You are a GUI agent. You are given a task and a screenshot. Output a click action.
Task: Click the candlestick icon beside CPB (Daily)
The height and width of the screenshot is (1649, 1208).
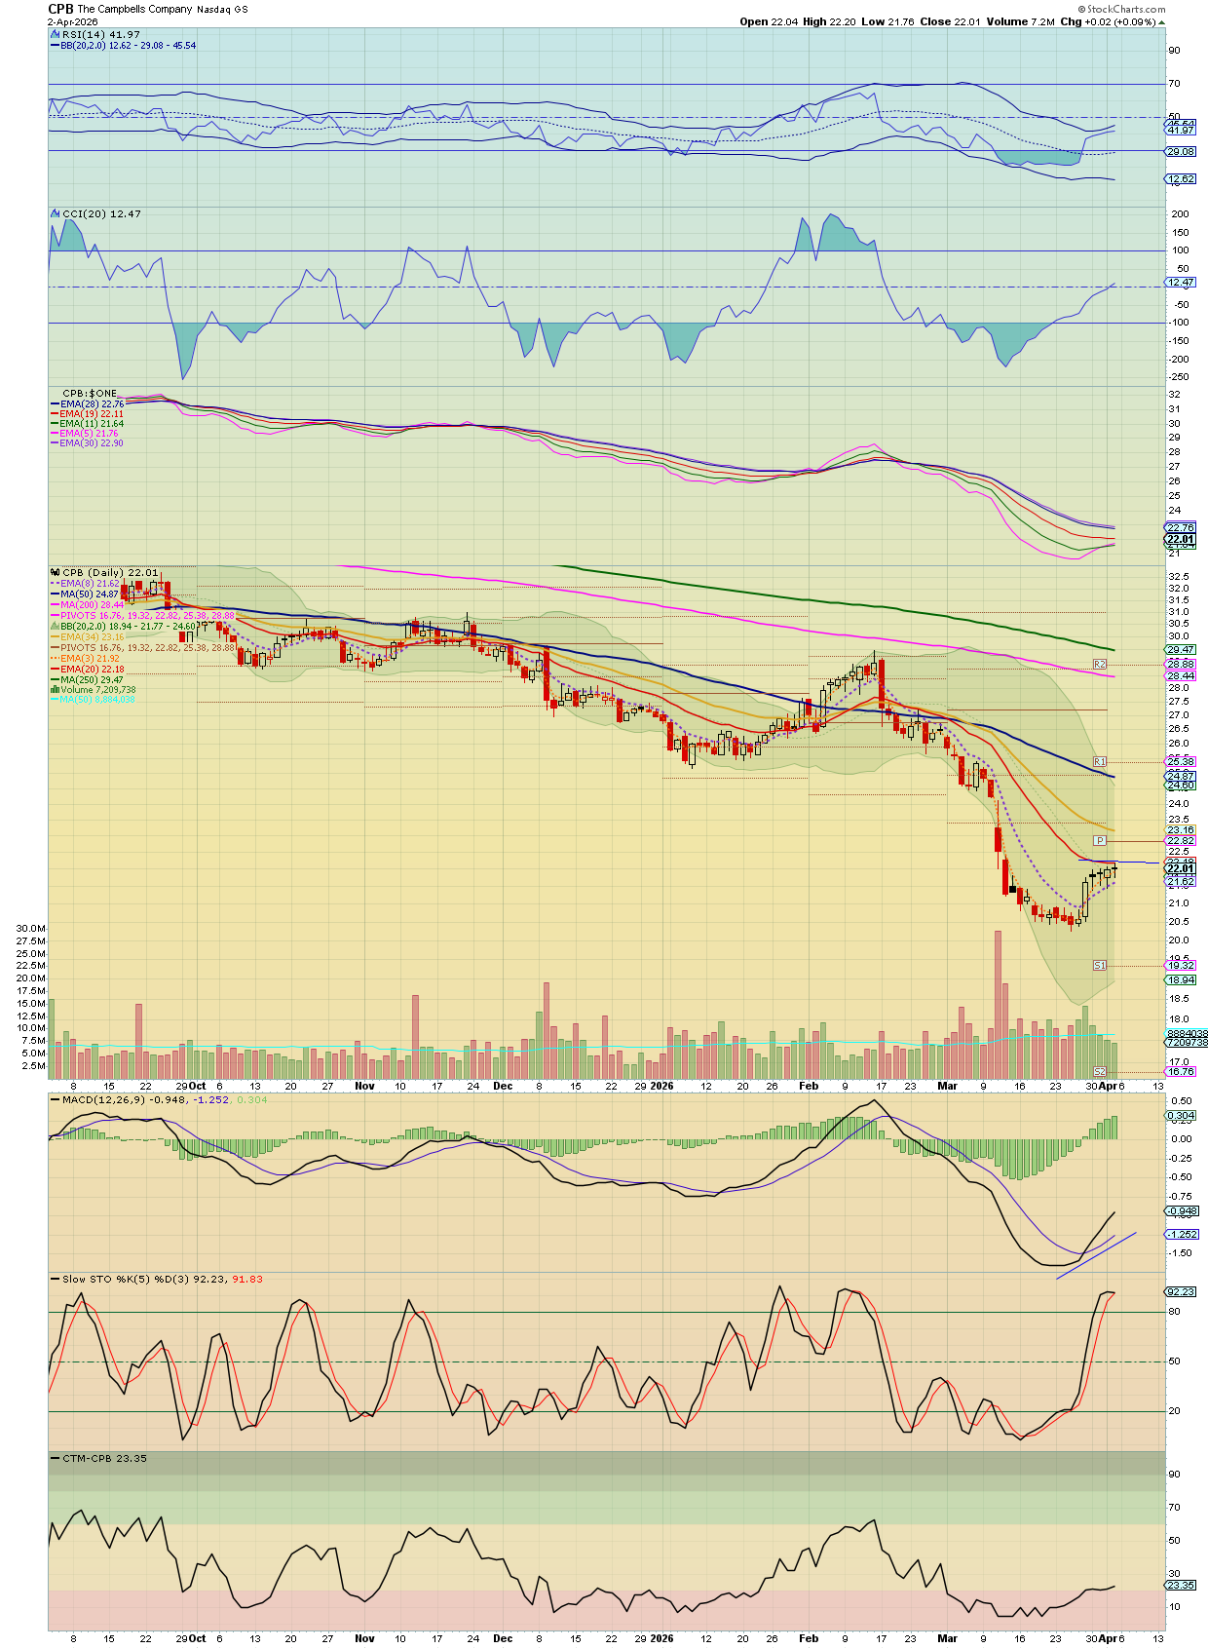pyautogui.click(x=56, y=573)
